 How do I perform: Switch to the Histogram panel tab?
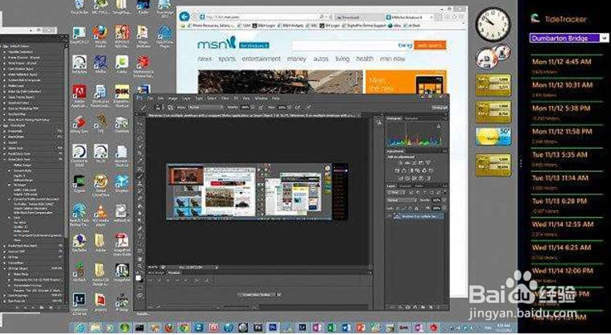click(x=394, y=118)
